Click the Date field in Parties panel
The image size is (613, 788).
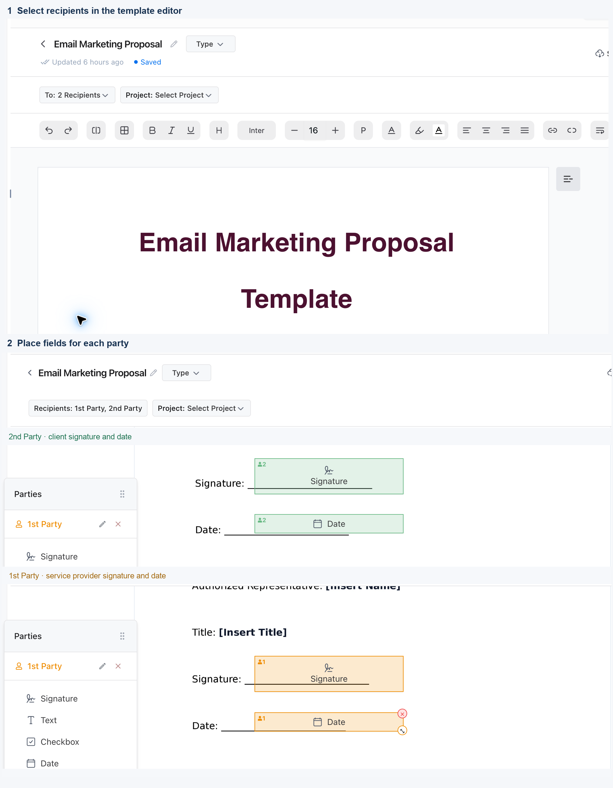tap(43, 763)
